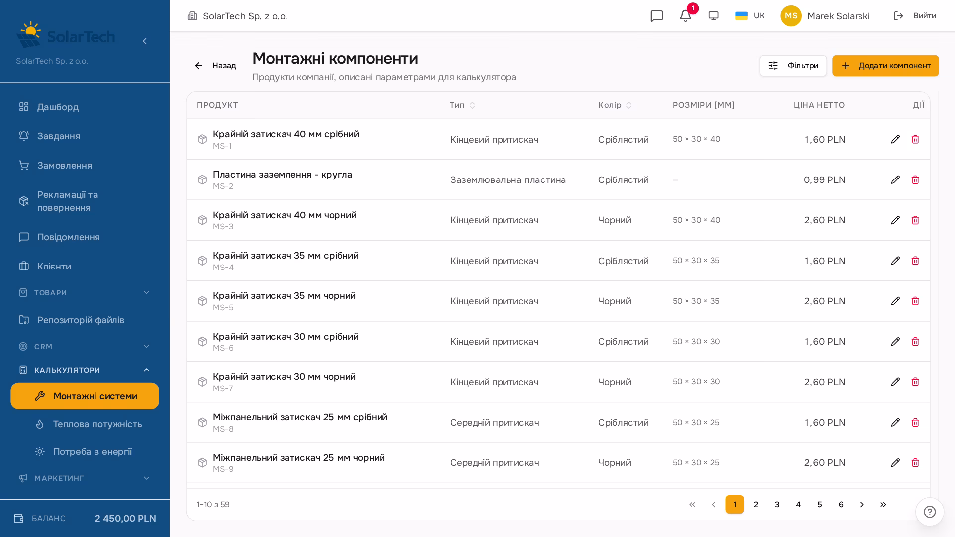Screen dimensions: 955x537
Task: Edit the MS-4 Крайній затискач 35 мм срібний row
Action: pyautogui.click(x=895, y=261)
